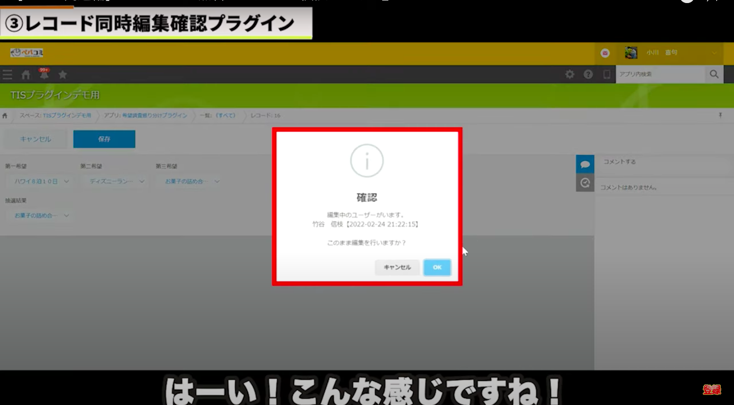Open favorites via the star icon
The image size is (734, 405).
(x=62, y=74)
